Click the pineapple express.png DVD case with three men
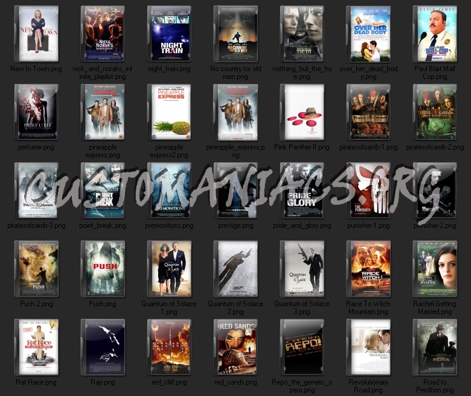This screenshot has width=471, height=396. (103, 112)
